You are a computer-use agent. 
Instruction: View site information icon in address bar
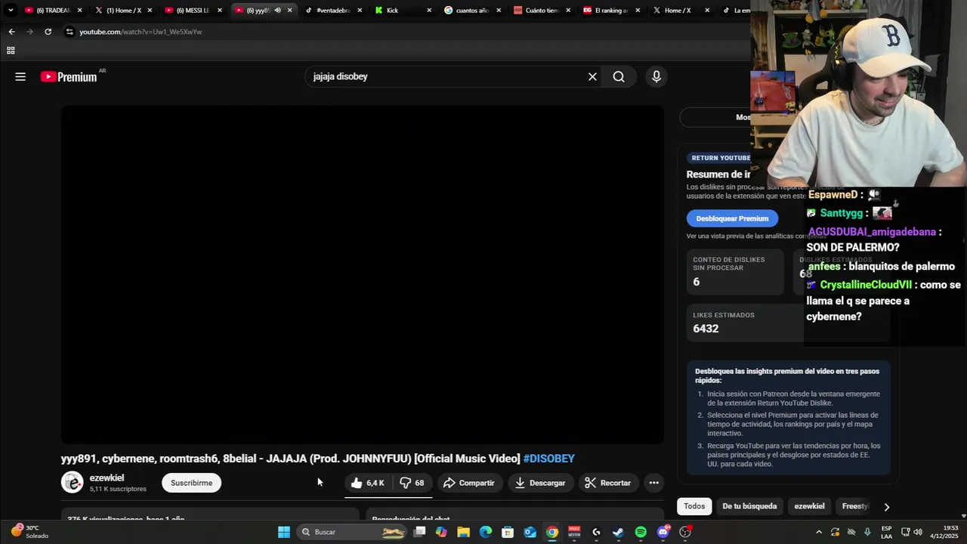point(70,32)
